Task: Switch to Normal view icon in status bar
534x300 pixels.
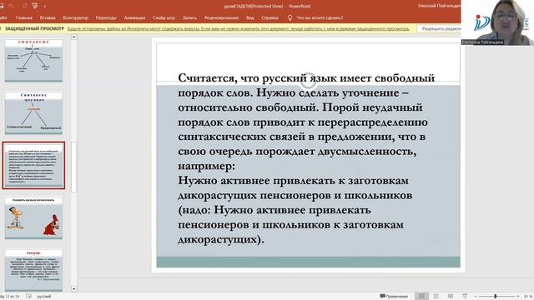Action: [x=421, y=297]
